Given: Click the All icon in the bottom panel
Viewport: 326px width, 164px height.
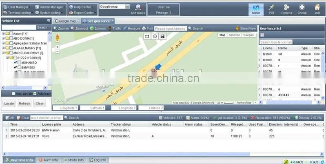Looking at the screenshot, I should [9, 118].
